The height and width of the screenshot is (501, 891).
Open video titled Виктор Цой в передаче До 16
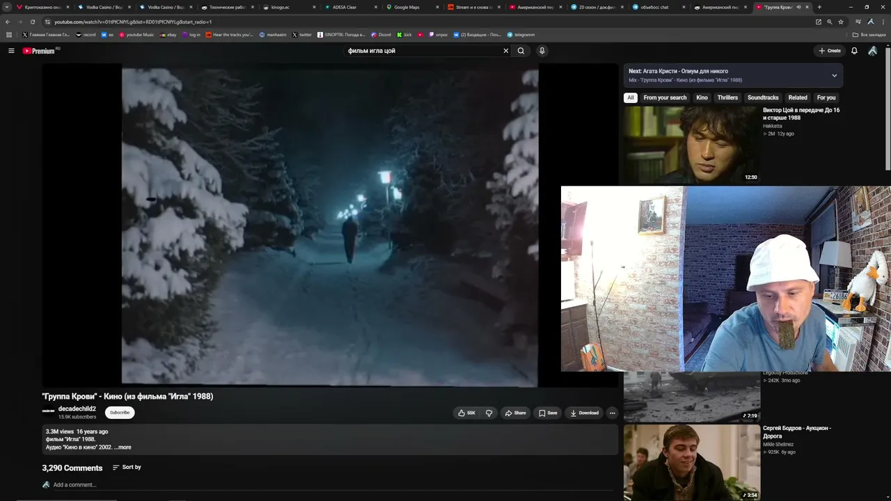[801, 113]
